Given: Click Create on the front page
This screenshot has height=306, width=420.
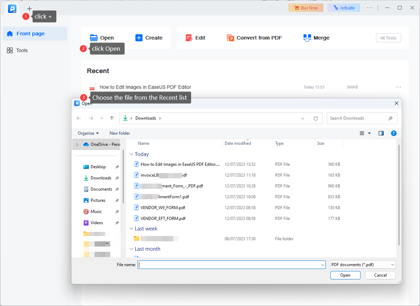Looking at the screenshot, I should tap(149, 38).
